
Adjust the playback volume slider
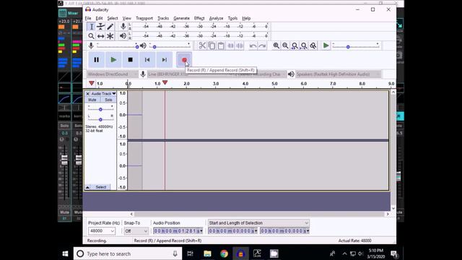pyautogui.click(x=170, y=46)
